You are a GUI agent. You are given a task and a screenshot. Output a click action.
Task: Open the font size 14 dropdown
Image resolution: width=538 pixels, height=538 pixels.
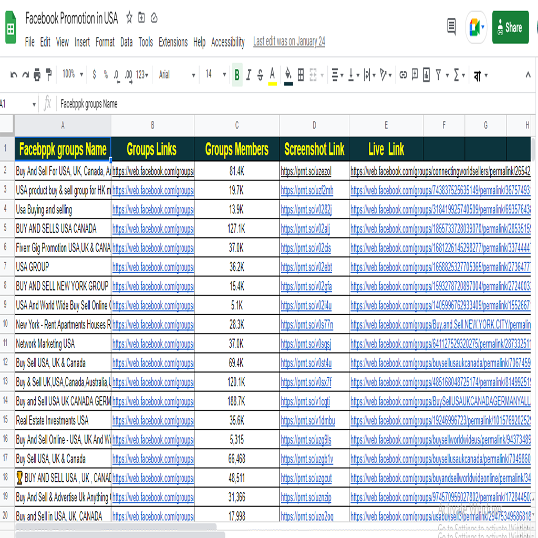click(x=216, y=74)
